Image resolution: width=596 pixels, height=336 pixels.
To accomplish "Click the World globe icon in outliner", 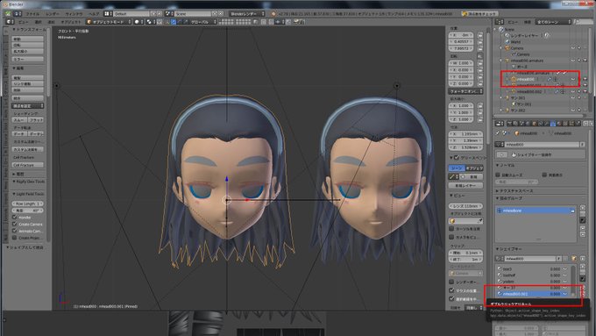I will (x=507, y=42).
